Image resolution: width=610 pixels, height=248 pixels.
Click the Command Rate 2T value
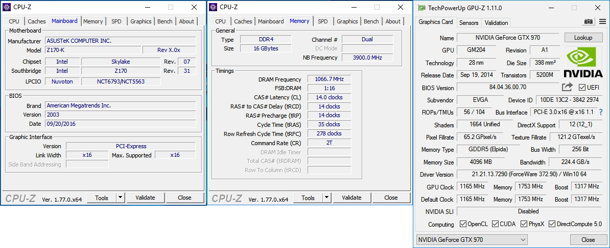(329, 143)
